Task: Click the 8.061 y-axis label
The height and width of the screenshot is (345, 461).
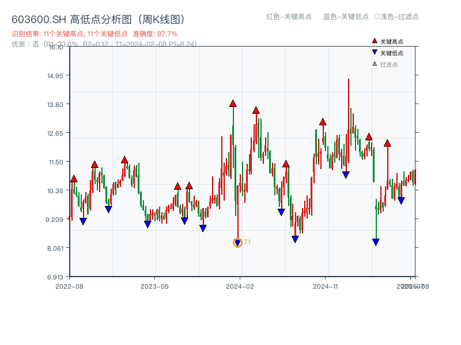Action: click(x=55, y=248)
